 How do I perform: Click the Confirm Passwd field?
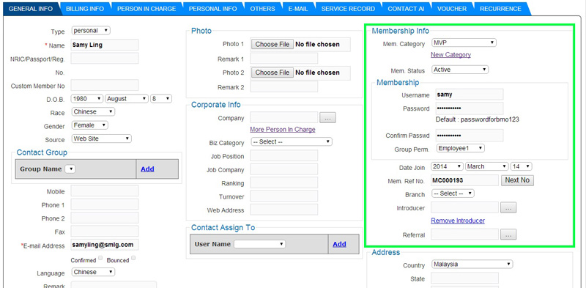click(470, 135)
